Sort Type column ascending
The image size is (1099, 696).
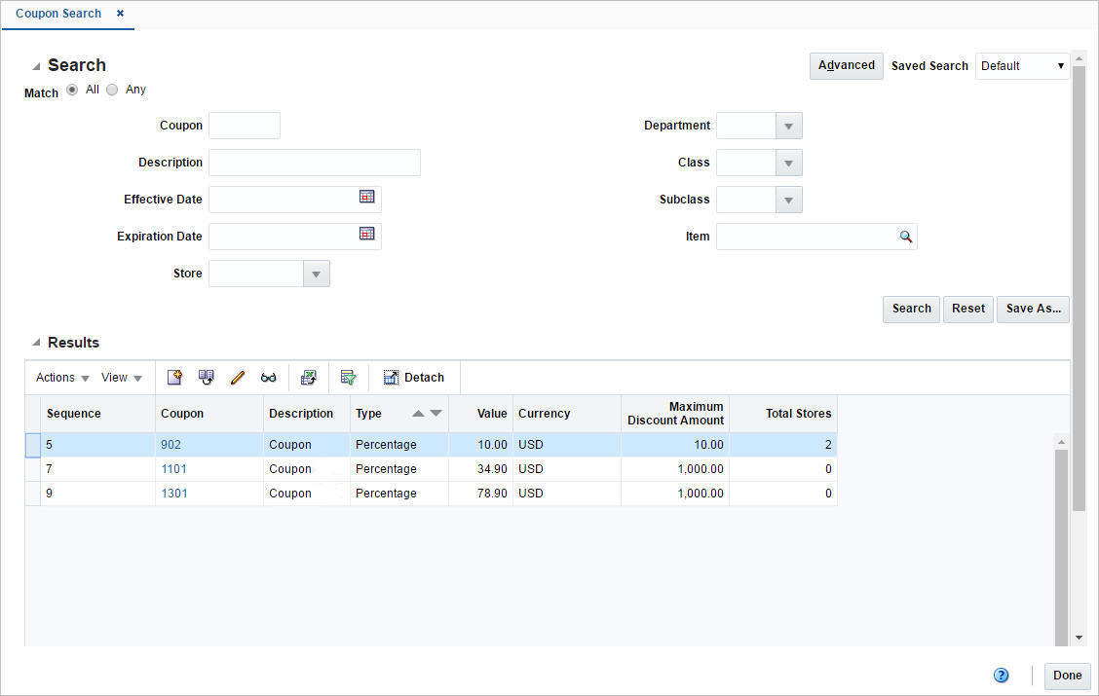(x=418, y=413)
